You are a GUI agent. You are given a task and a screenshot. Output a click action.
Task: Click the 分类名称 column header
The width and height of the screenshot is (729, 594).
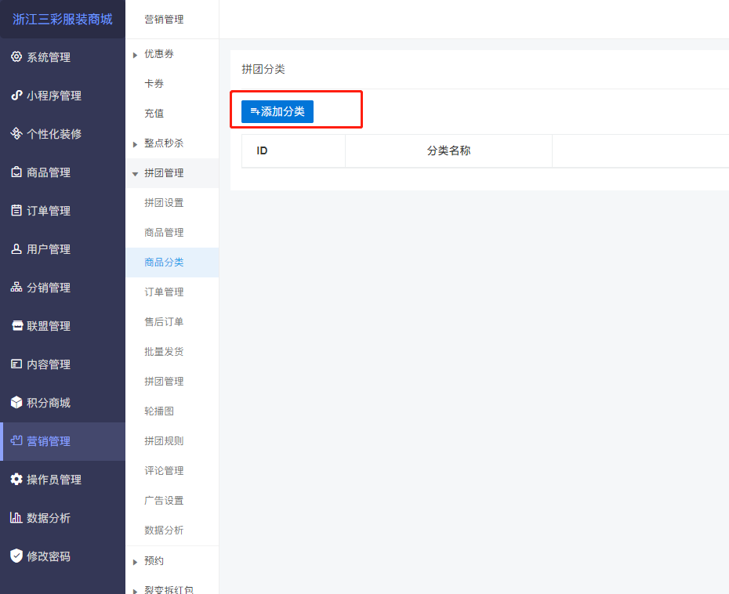point(448,150)
